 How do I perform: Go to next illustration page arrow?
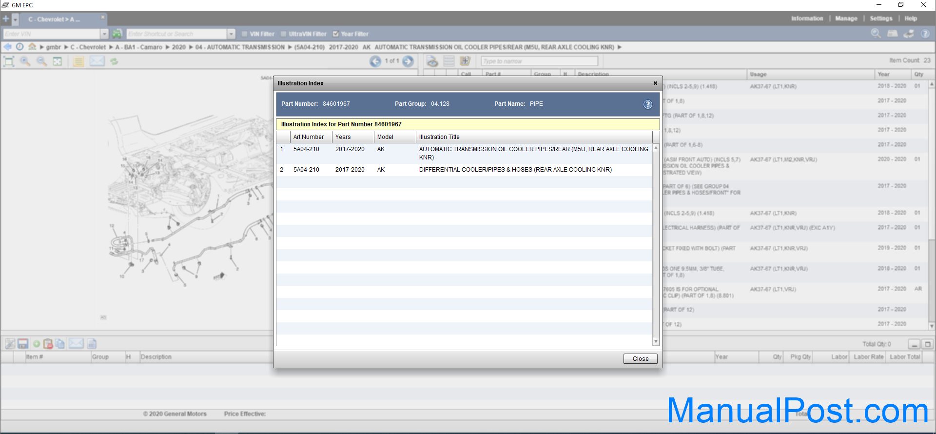click(x=408, y=61)
